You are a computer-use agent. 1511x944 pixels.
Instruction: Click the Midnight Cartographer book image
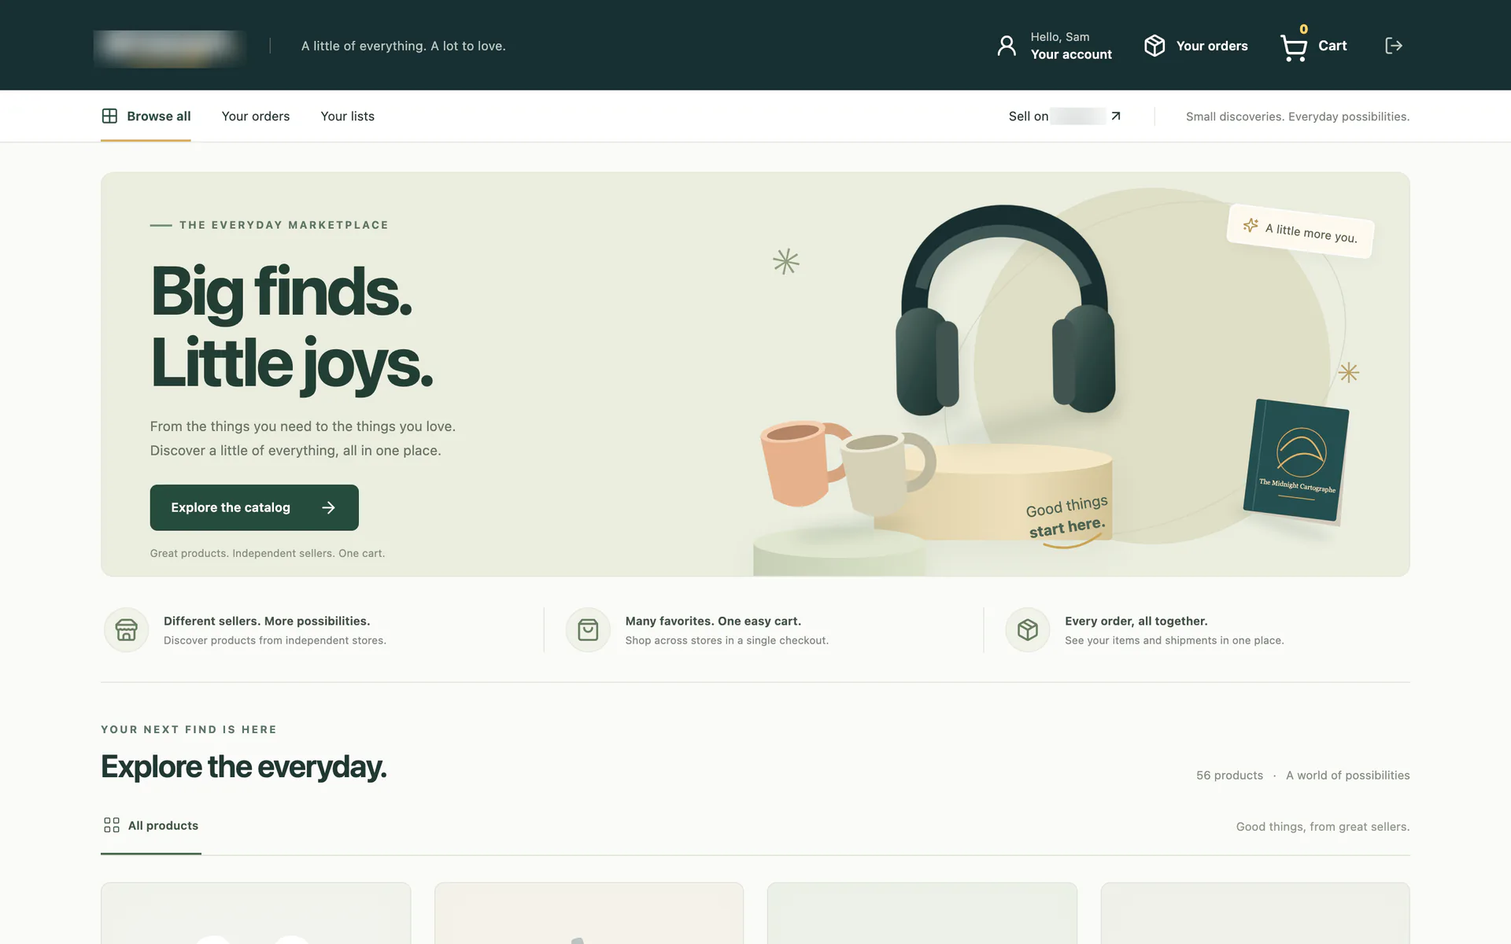tap(1295, 460)
